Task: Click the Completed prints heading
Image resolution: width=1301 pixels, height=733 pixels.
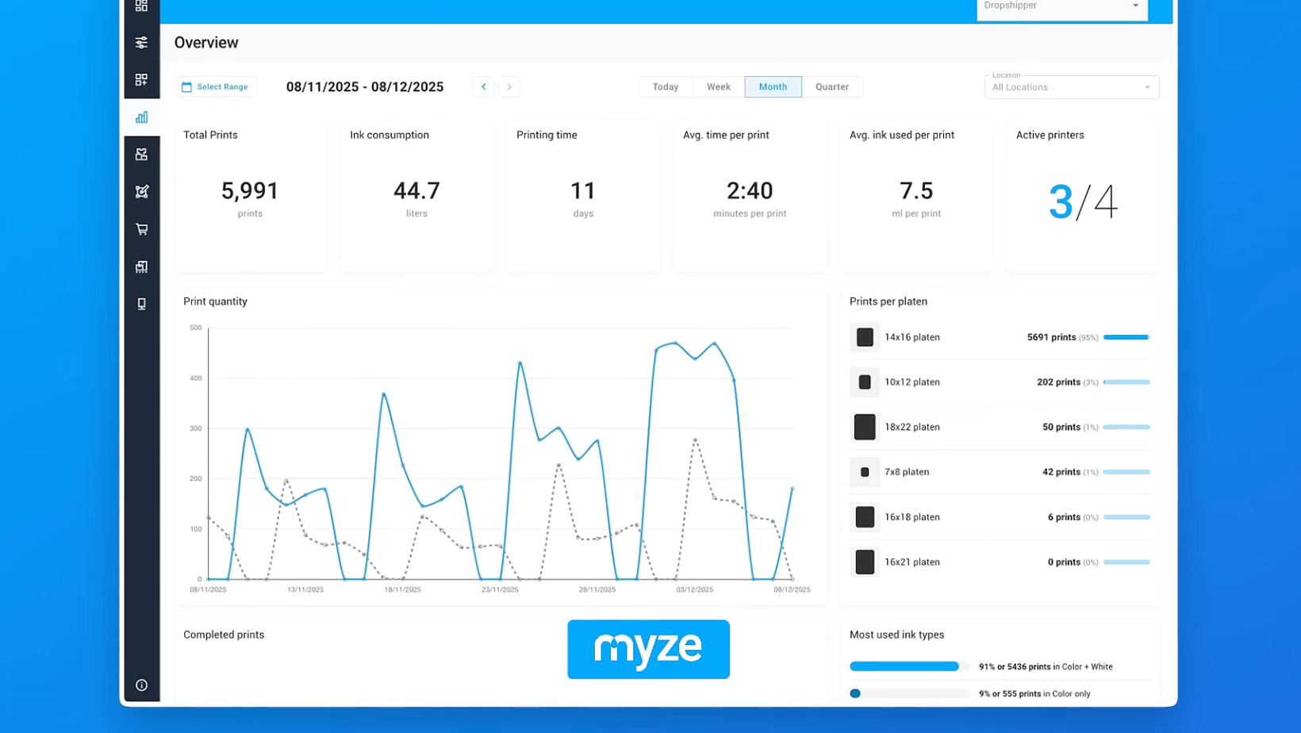Action: [x=224, y=635]
